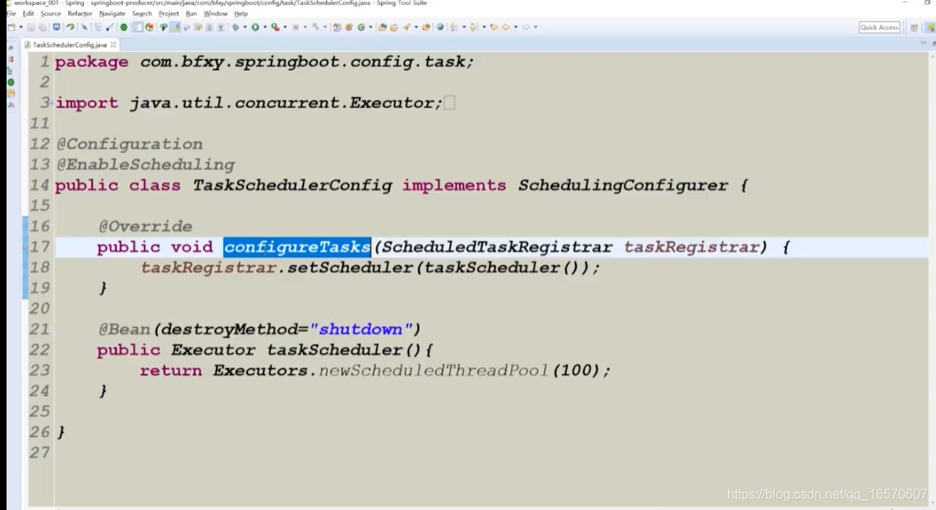
Task: Click the green circle icon in left sidebar
Action: [x=11, y=82]
